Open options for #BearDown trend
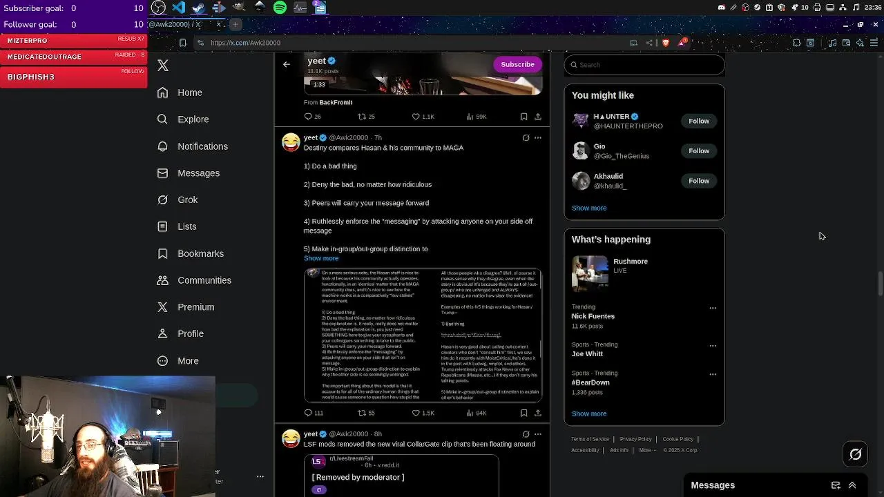Image resolution: width=884 pixels, height=497 pixels. (x=713, y=374)
